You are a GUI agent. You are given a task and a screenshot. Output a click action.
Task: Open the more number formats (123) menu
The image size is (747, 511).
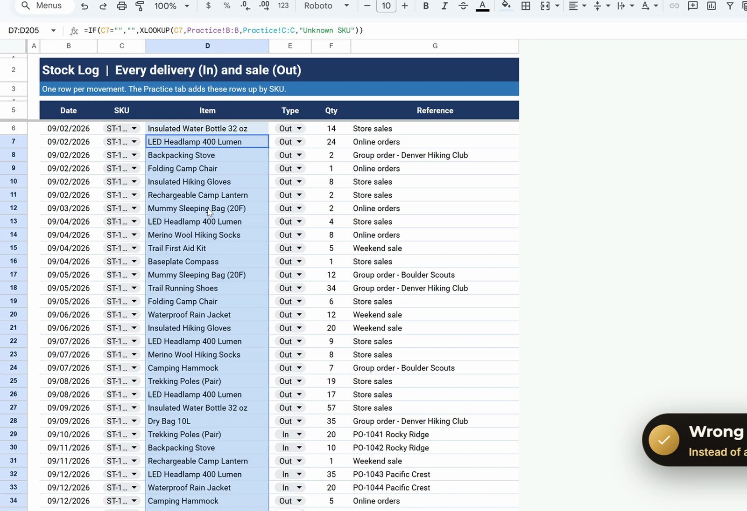[x=283, y=6]
